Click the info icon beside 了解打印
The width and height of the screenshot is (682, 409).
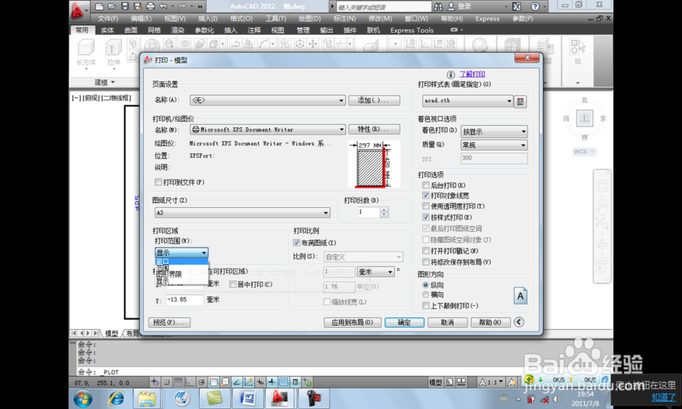click(x=451, y=75)
